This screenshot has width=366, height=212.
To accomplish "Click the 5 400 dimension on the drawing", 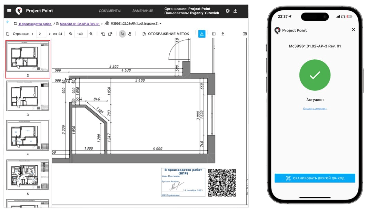I will coord(140,80).
